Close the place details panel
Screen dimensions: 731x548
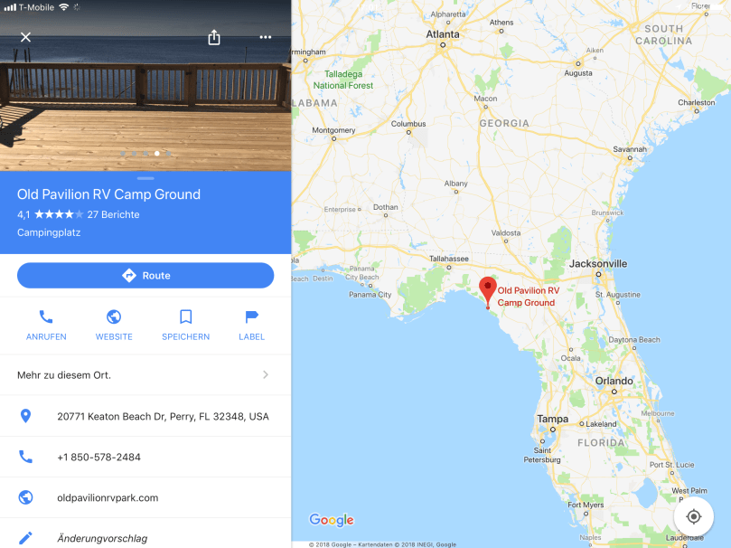pos(25,37)
